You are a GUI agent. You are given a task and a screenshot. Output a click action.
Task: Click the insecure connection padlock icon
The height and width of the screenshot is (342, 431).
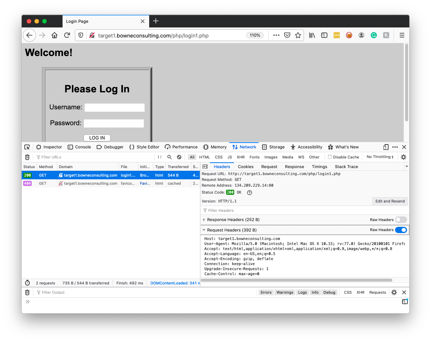92,35
